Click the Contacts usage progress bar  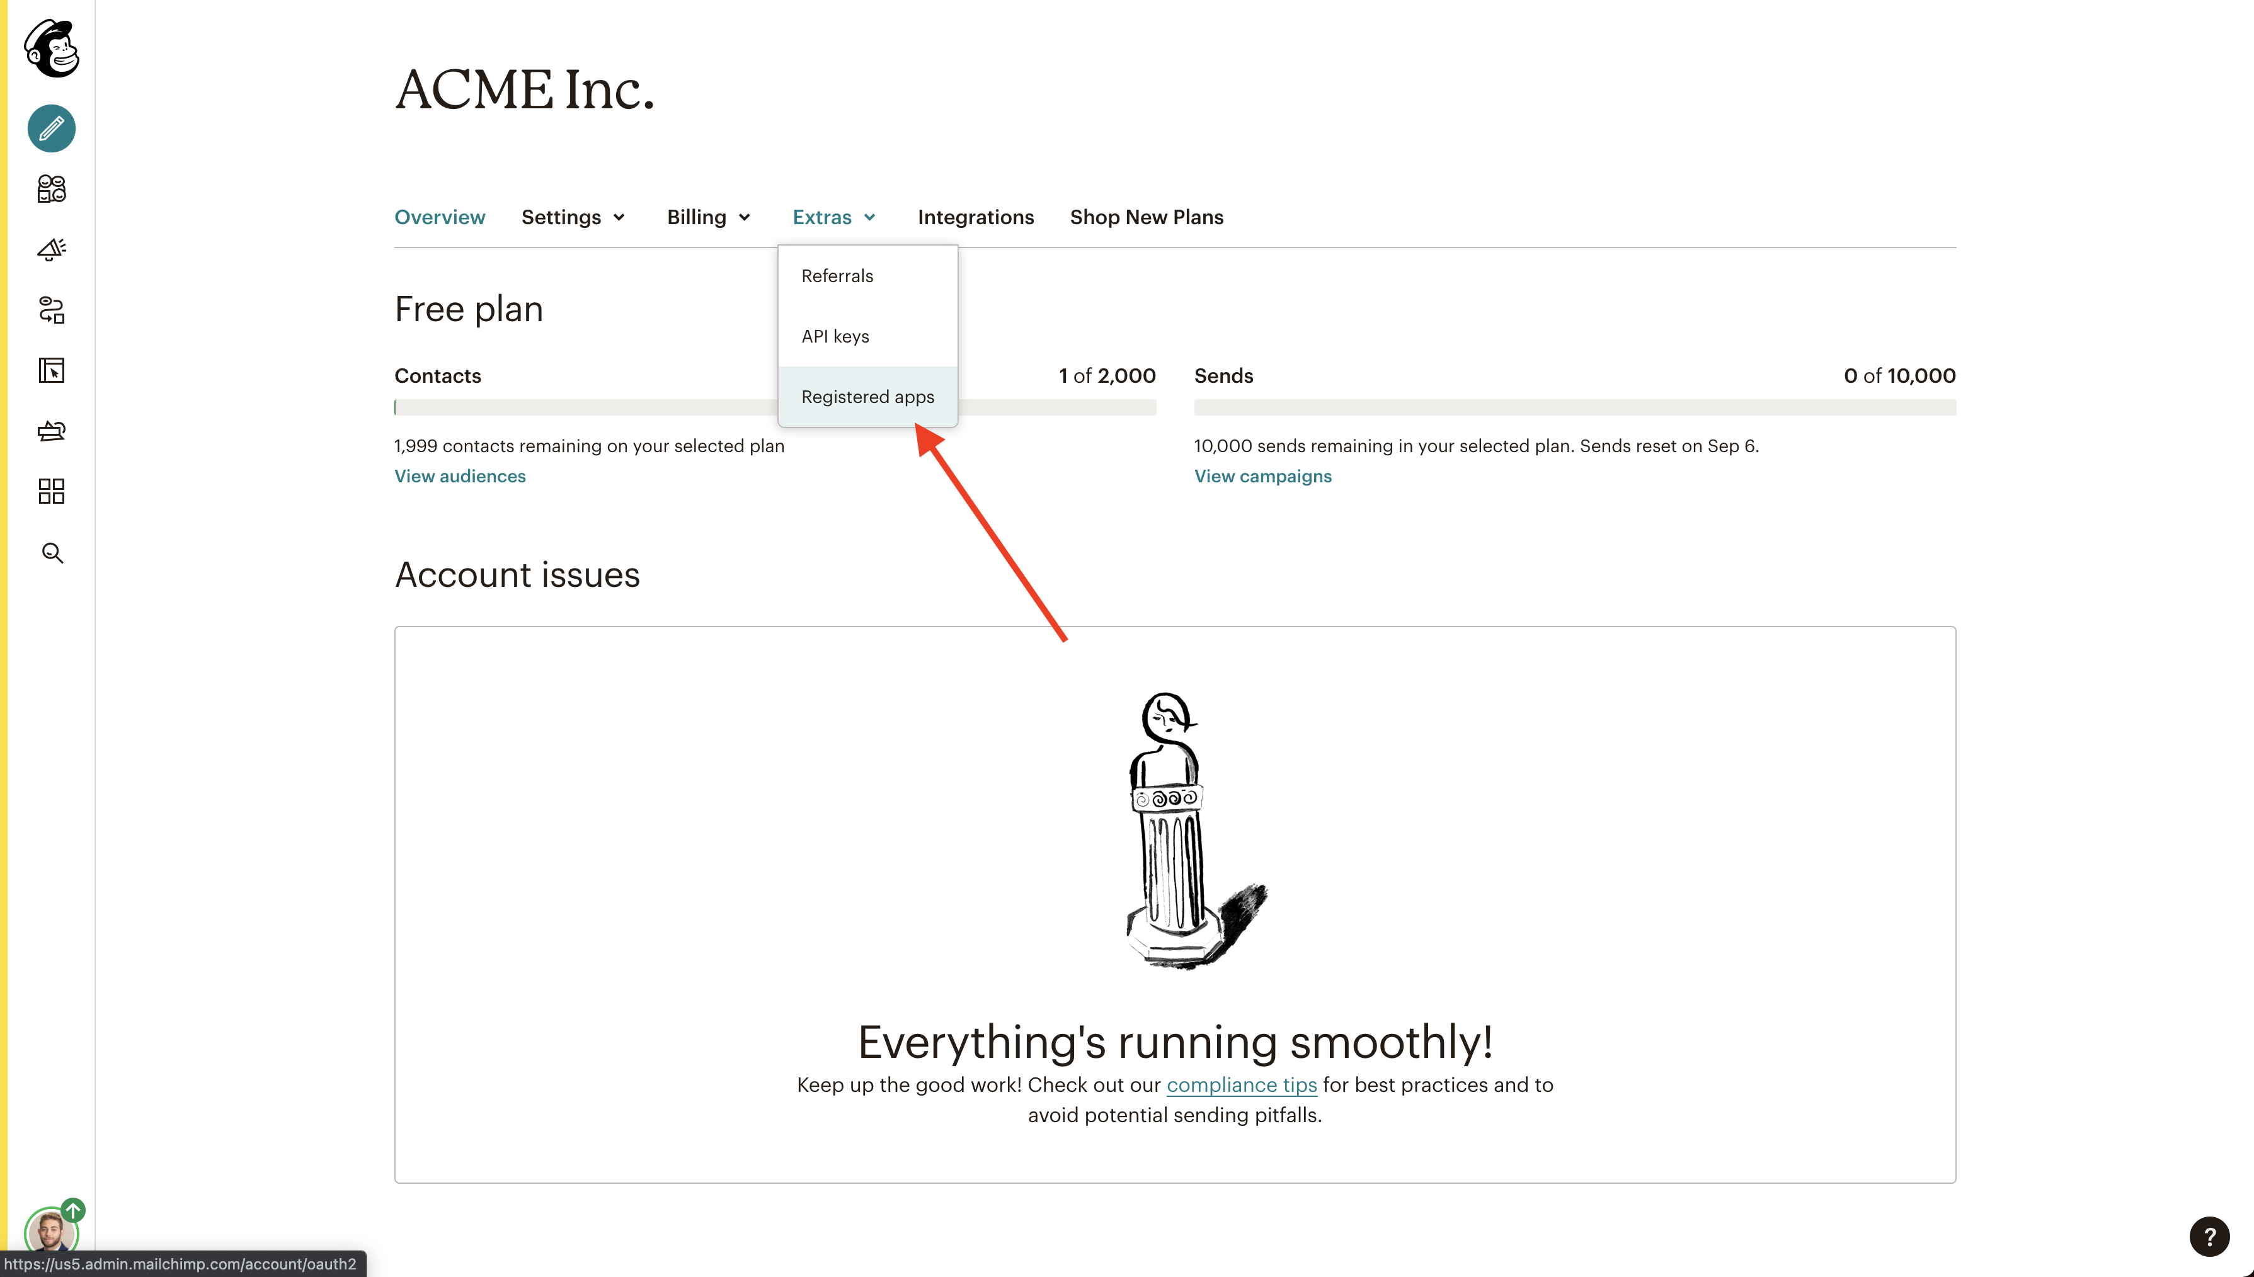click(x=775, y=407)
